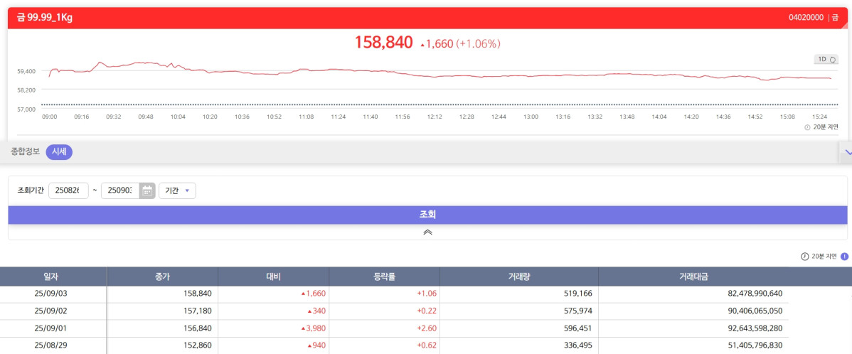Click volume value 336,495
The width and height of the screenshot is (852, 354).
[x=578, y=345]
